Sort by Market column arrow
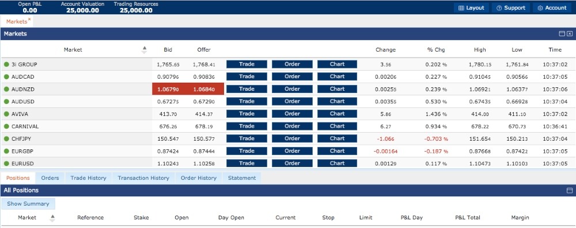 click(145, 50)
